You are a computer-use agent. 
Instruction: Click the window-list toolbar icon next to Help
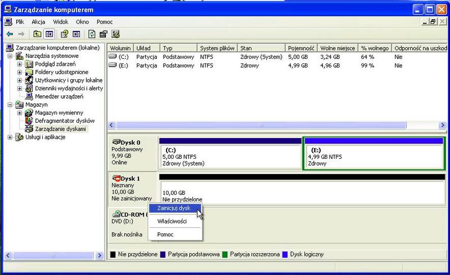[76, 34]
